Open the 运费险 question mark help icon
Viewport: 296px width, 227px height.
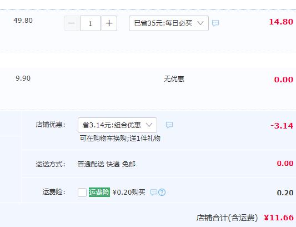(x=162, y=193)
